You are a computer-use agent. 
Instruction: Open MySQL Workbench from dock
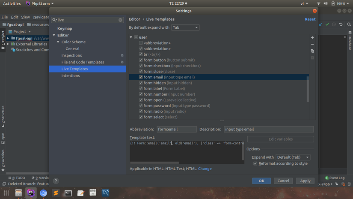click(105, 193)
